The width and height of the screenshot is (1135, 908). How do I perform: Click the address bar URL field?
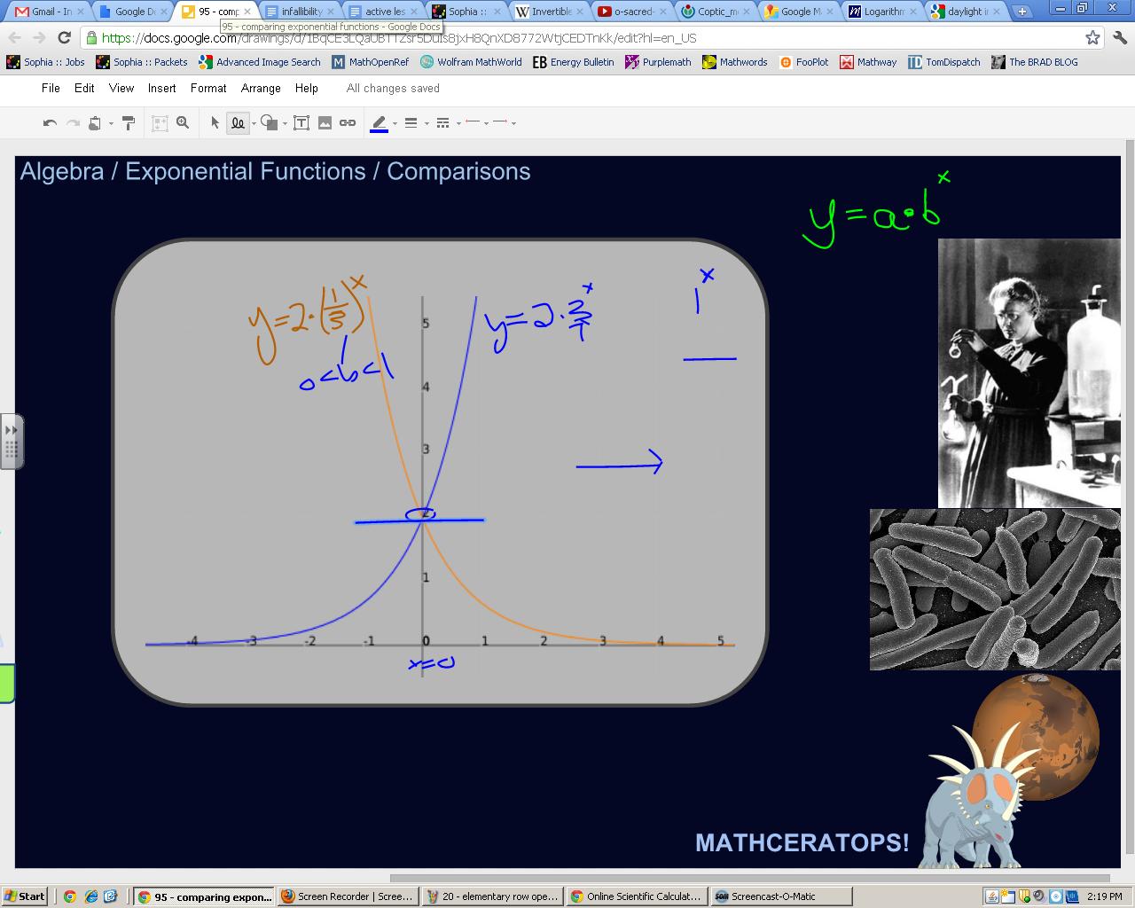(581, 38)
